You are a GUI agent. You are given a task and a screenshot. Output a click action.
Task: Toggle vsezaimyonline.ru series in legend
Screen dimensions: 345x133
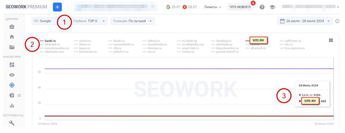(x=54, y=48)
